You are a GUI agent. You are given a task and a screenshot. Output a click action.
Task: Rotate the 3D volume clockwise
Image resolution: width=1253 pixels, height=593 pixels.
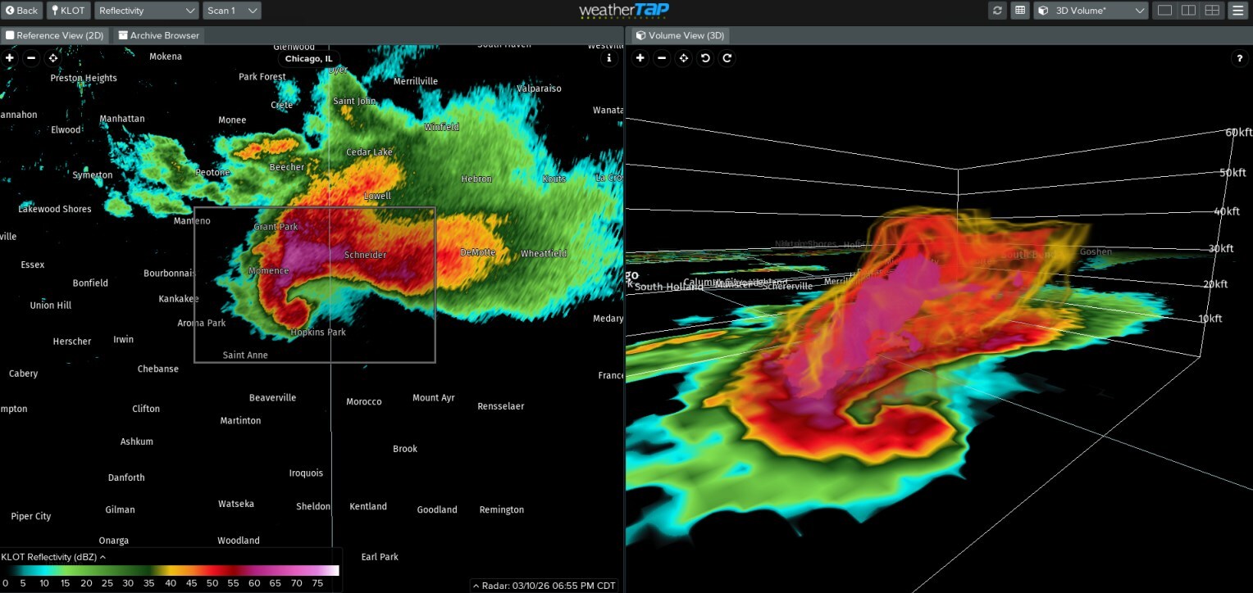click(727, 58)
